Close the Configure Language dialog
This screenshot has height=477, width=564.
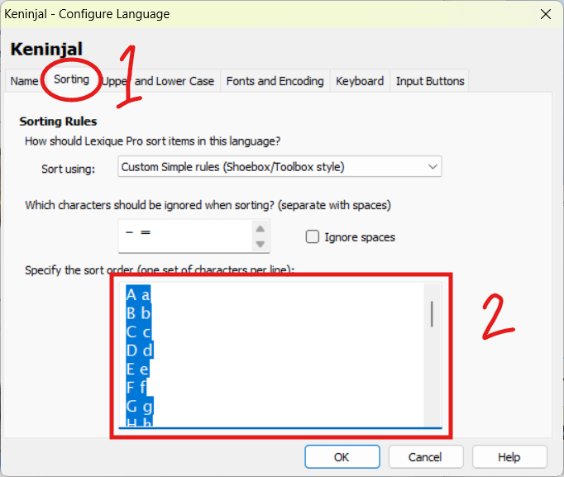[545, 14]
